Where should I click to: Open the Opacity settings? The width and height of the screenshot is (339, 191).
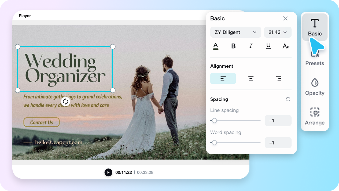pyautogui.click(x=315, y=87)
